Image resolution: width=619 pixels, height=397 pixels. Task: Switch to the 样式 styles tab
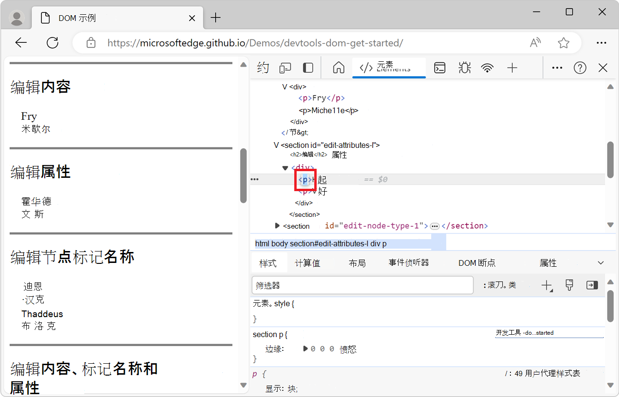click(x=268, y=263)
